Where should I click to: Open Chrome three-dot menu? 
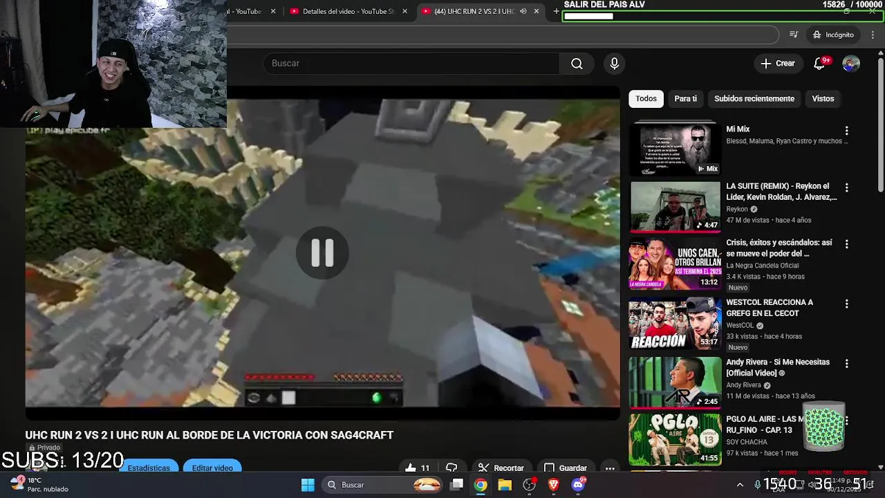click(872, 35)
